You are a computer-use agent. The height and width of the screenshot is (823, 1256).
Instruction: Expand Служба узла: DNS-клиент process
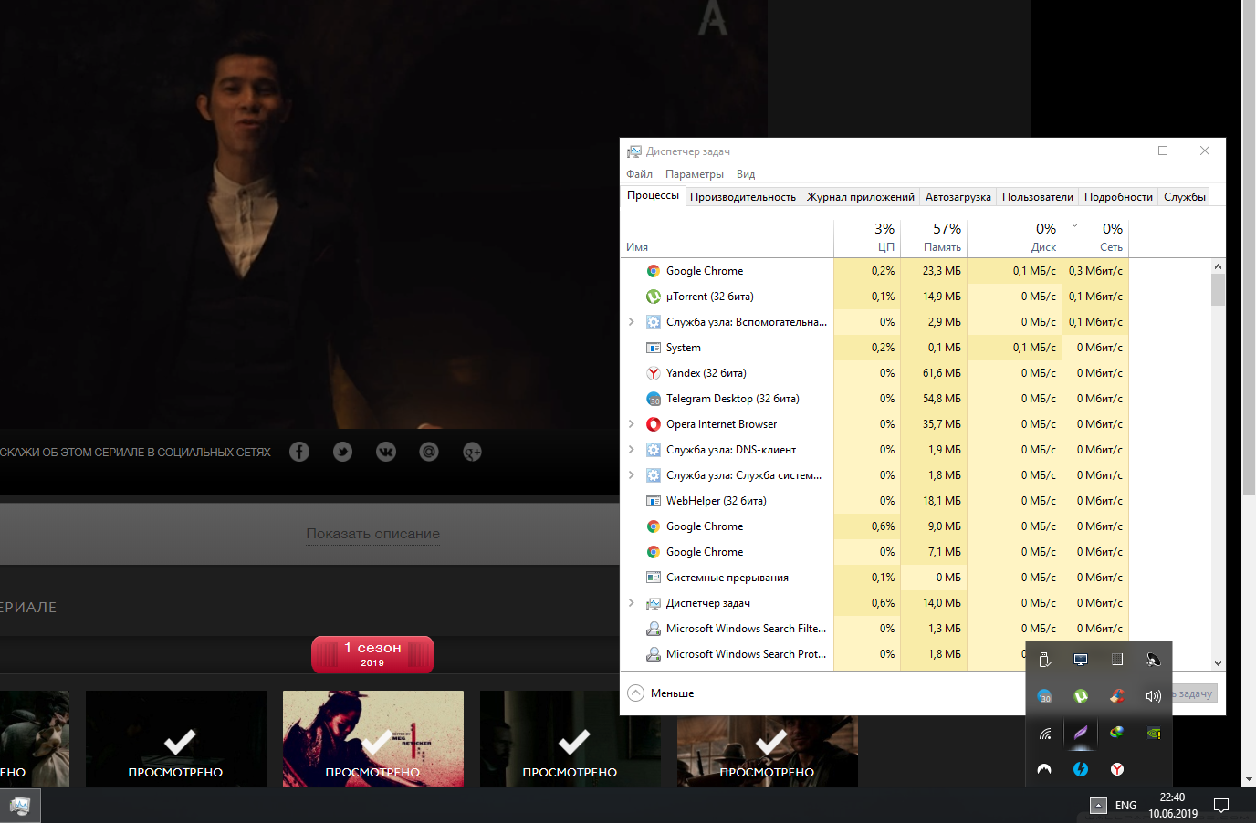tap(631, 450)
